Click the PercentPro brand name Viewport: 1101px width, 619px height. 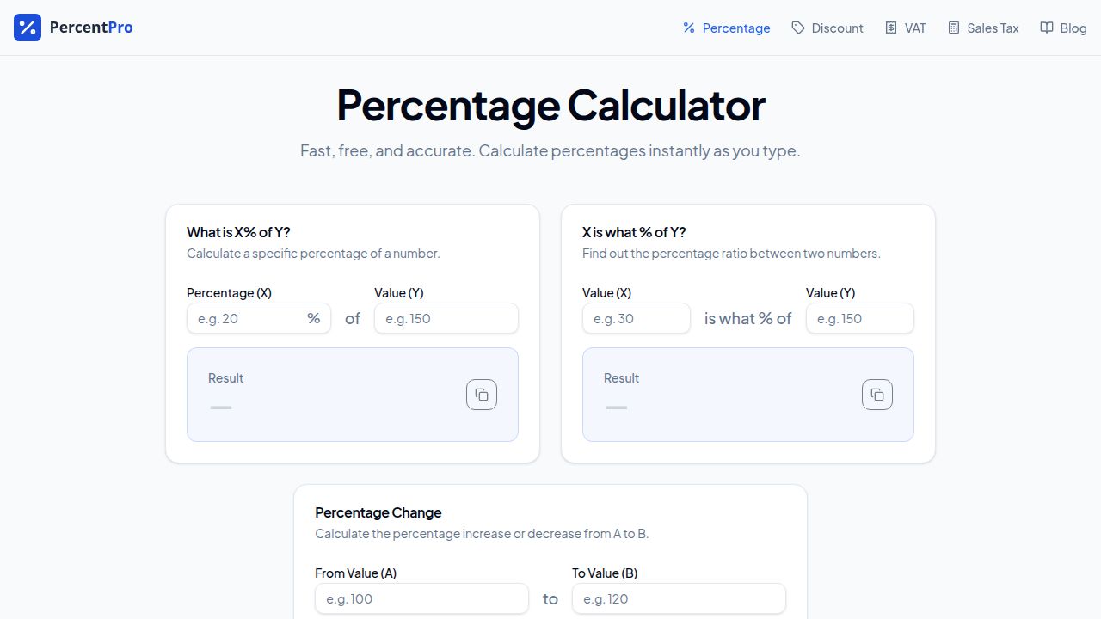tap(91, 28)
